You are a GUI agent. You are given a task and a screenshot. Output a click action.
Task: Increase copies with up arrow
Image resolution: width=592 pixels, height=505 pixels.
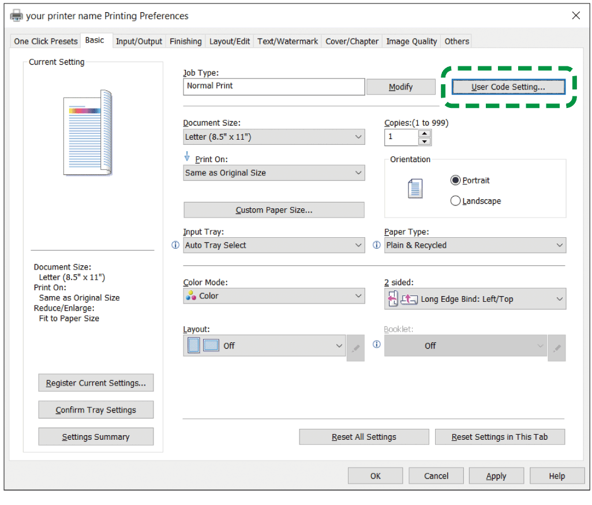[425, 133]
